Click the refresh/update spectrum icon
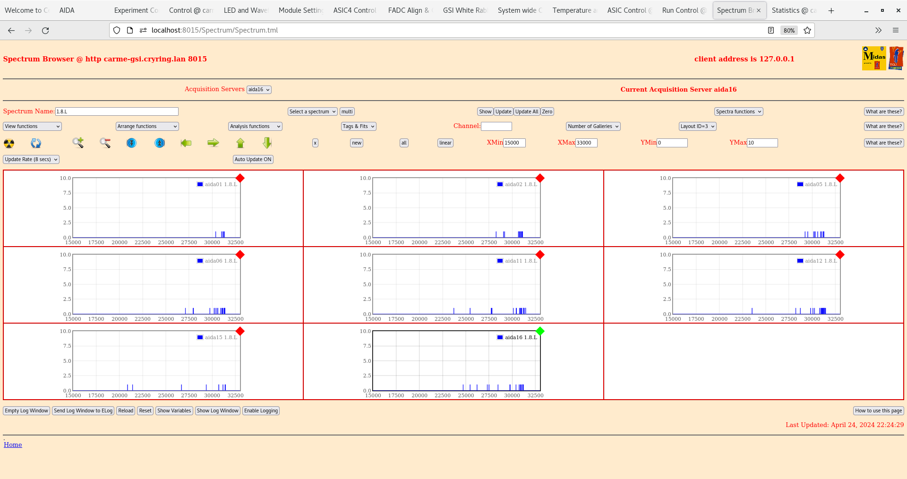This screenshot has width=907, height=479. click(x=35, y=143)
